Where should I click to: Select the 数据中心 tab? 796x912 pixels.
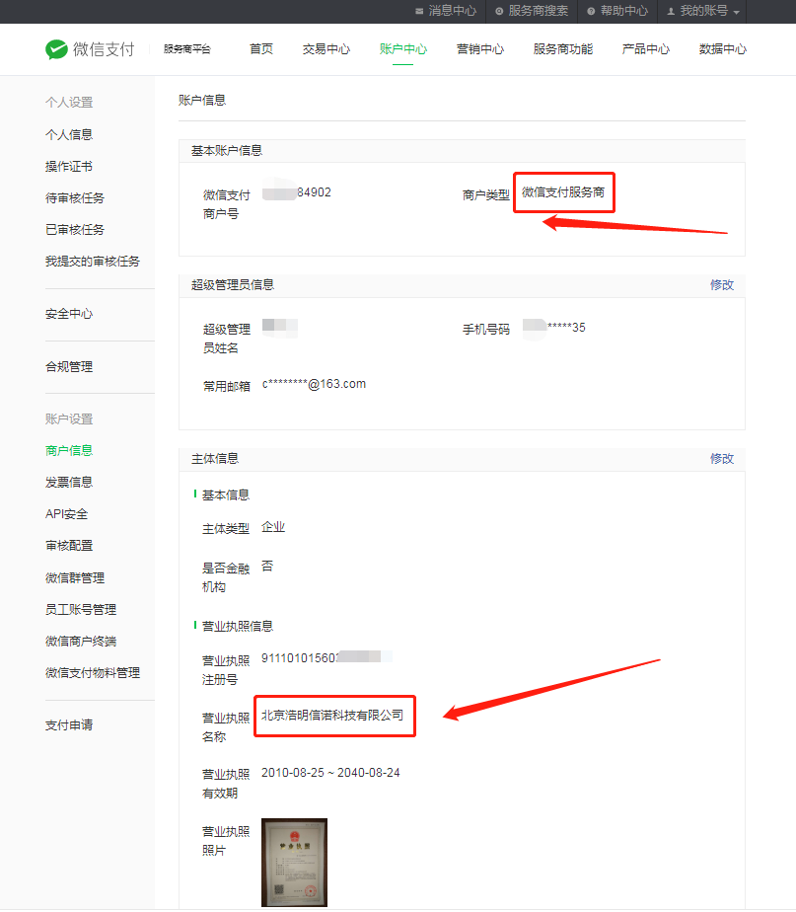tap(722, 49)
